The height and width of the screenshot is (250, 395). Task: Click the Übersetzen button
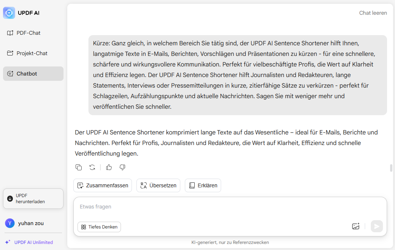(158, 185)
